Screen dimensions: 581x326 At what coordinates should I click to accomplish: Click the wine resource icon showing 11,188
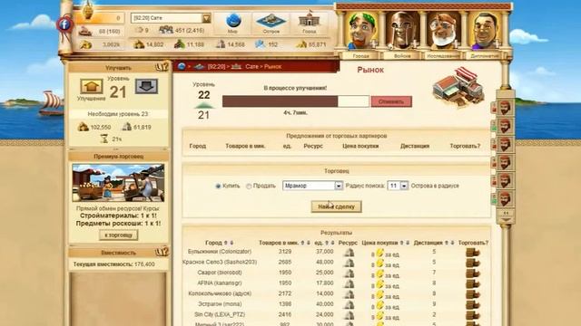pyautogui.click(x=180, y=44)
